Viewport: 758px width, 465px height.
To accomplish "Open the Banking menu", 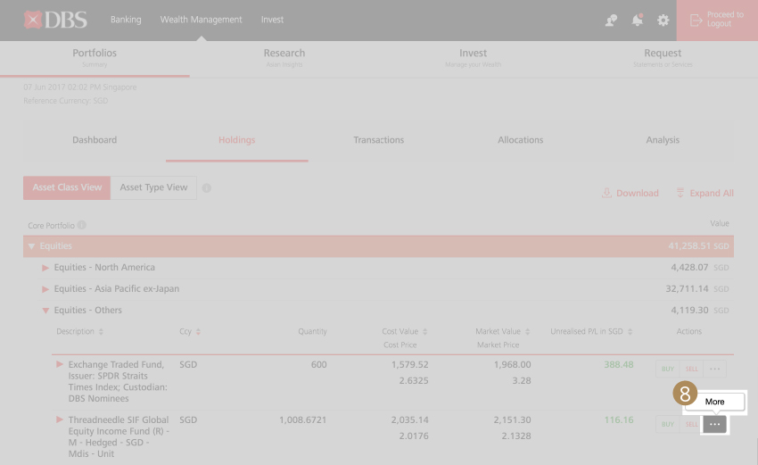I will (x=126, y=20).
